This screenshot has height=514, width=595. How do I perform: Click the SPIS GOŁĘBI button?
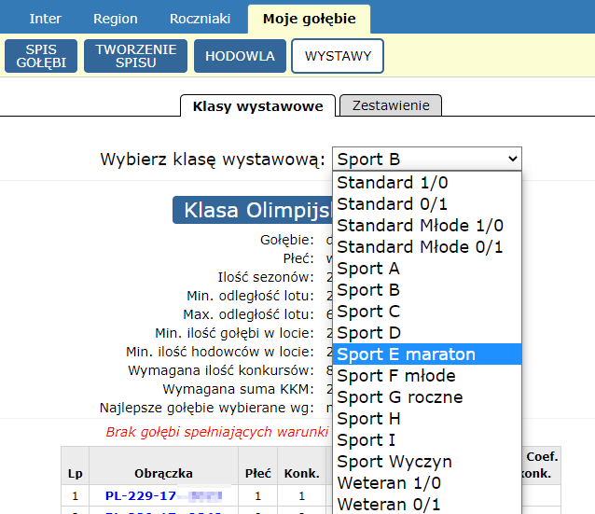pos(41,56)
